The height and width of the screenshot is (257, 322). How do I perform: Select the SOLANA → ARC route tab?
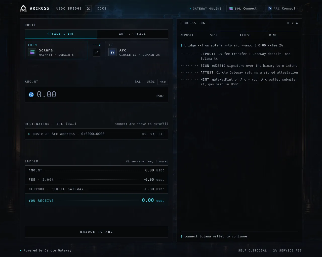click(x=61, y=34)
